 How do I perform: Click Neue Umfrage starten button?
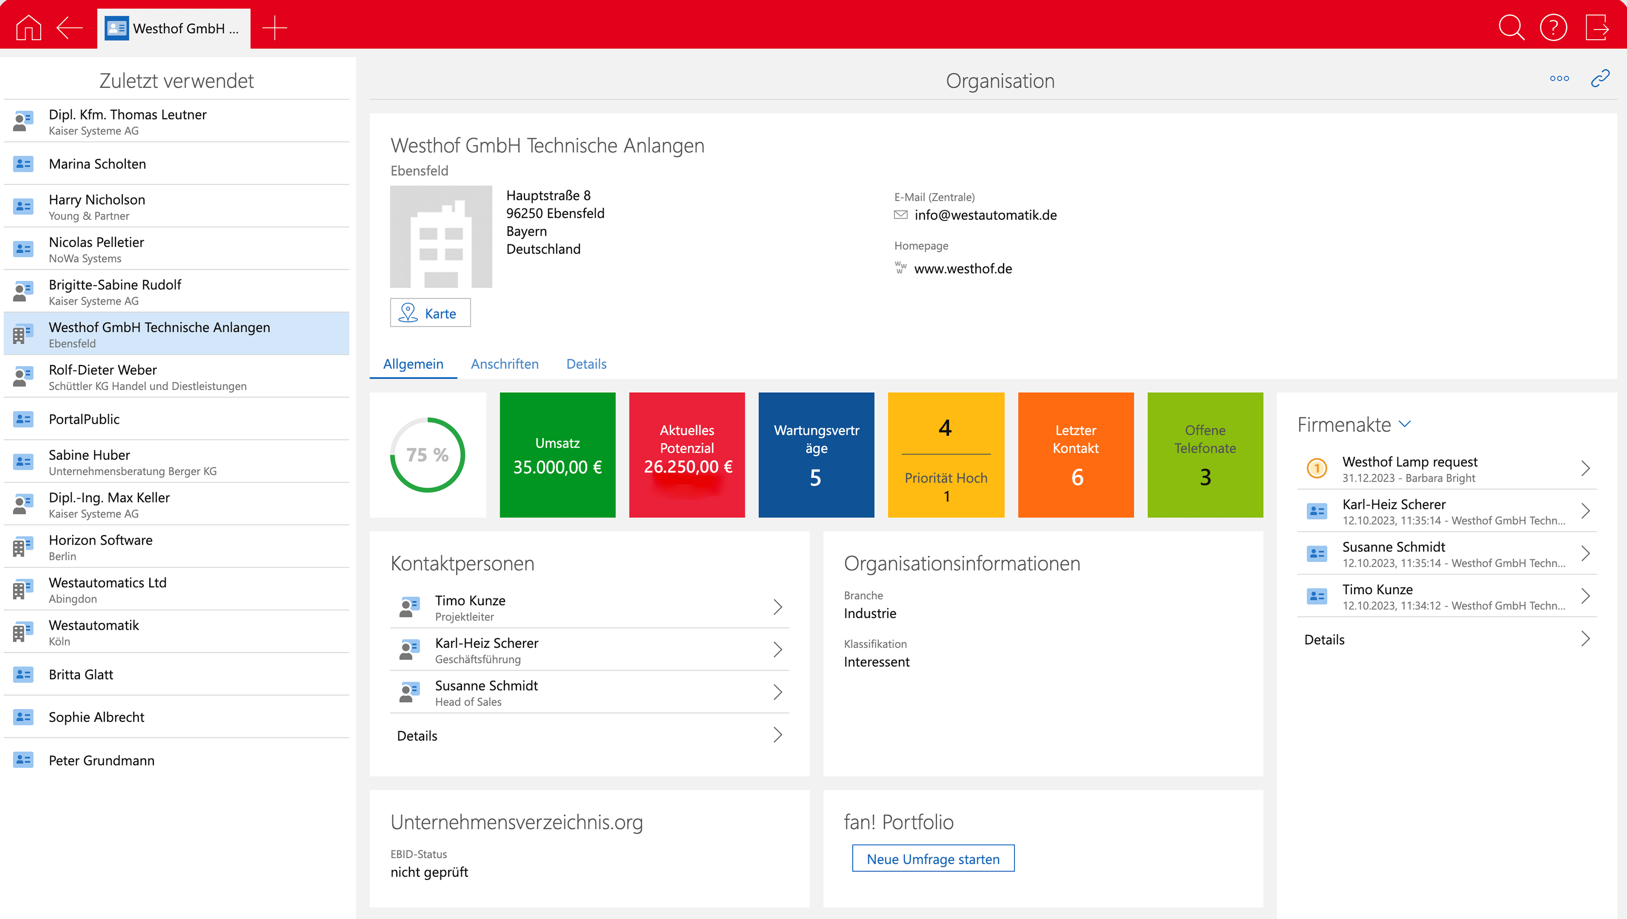pyautogui.click(x=933, y=858)
